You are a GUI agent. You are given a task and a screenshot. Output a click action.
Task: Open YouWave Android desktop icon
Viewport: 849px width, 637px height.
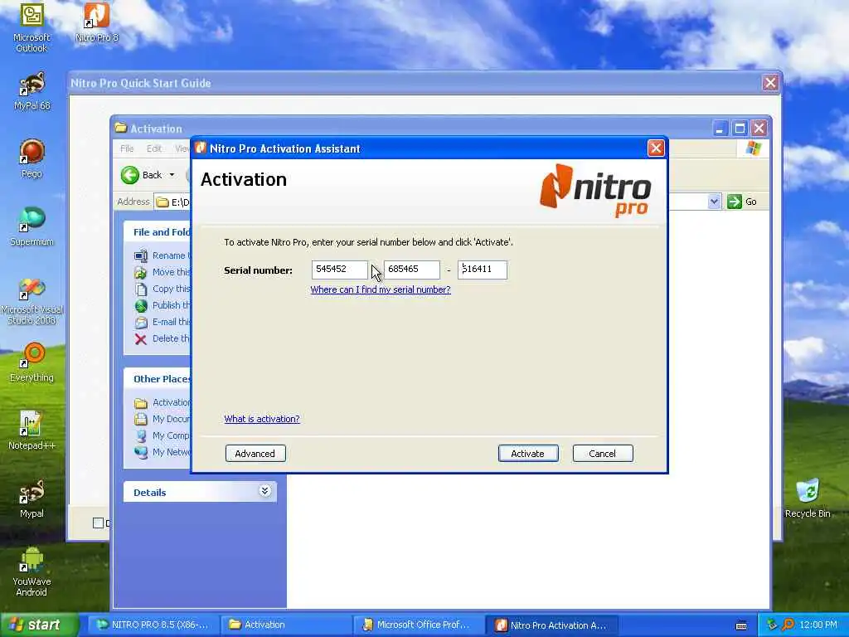pyautogui.click(x=32, y=572)
